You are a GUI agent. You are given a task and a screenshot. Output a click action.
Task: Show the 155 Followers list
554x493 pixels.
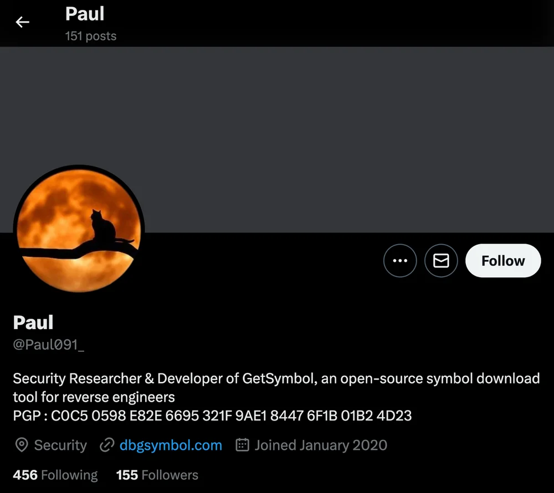coord(157,475)
